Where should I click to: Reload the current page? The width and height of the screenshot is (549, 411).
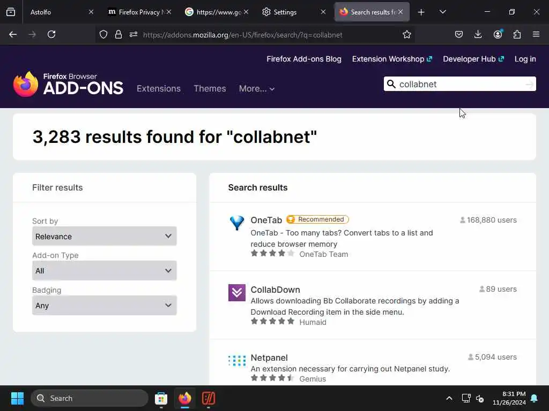tap(51, 34)
